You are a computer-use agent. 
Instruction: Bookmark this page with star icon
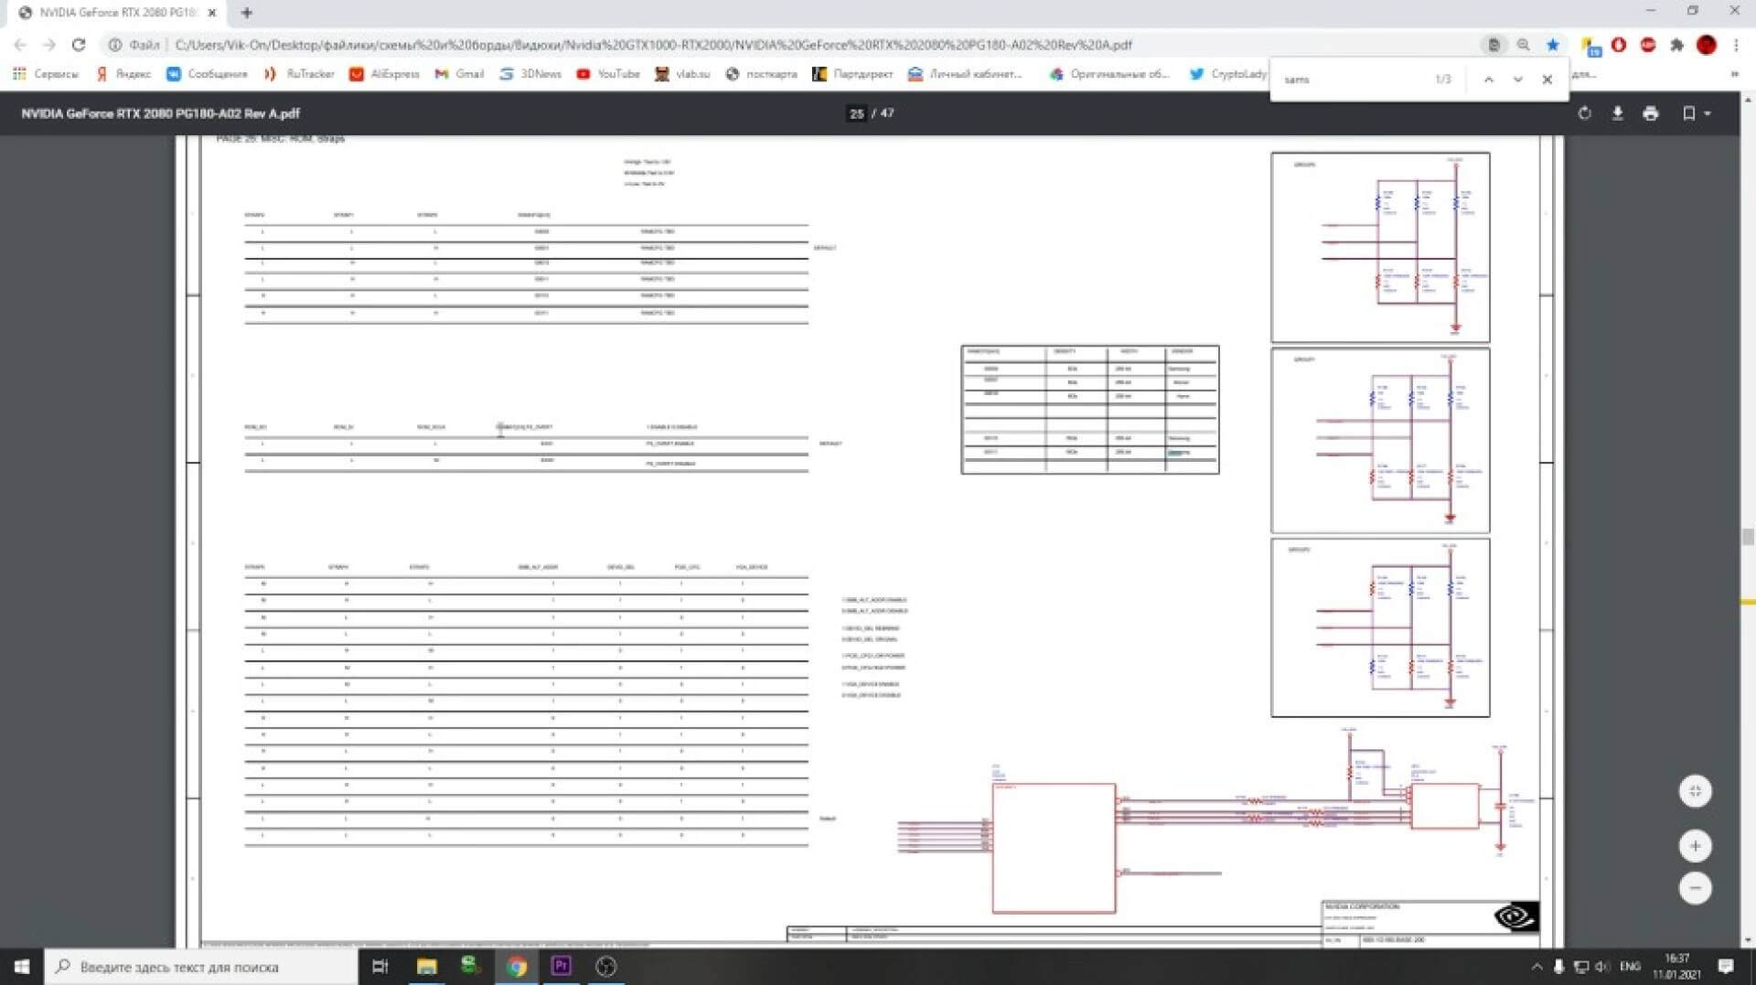[x=1552, y=45]
